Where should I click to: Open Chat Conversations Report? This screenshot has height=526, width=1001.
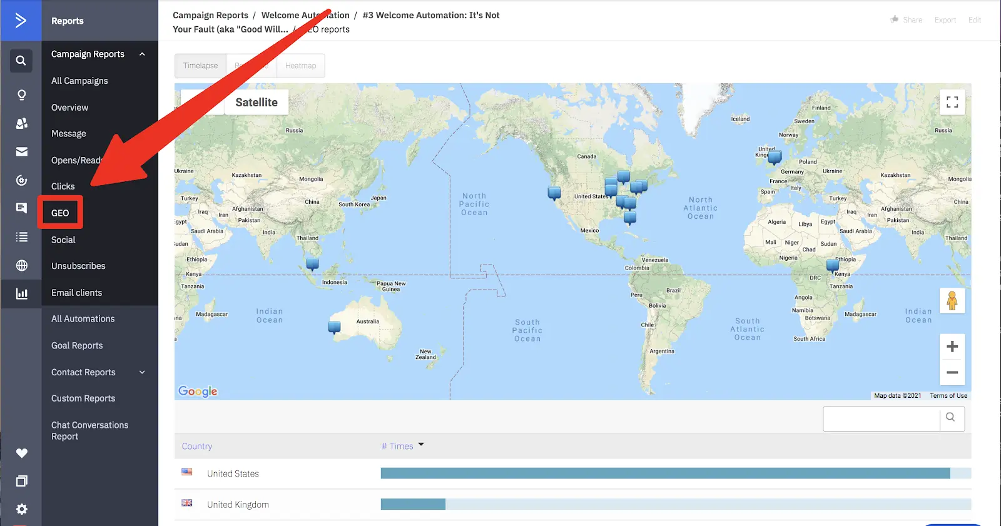(x=89, y=431)
